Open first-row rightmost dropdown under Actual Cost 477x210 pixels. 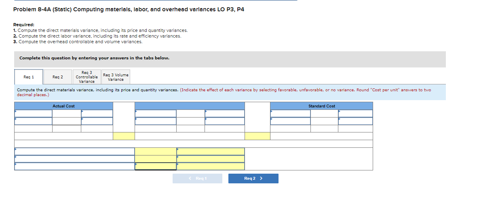tap(97, 113)
